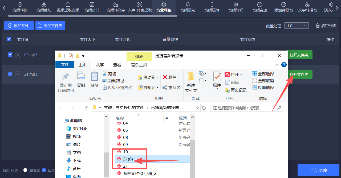The image size is (341, 178).
Task: Toggle the select-all checkbox in header
Action: click(x=9, y=39)
